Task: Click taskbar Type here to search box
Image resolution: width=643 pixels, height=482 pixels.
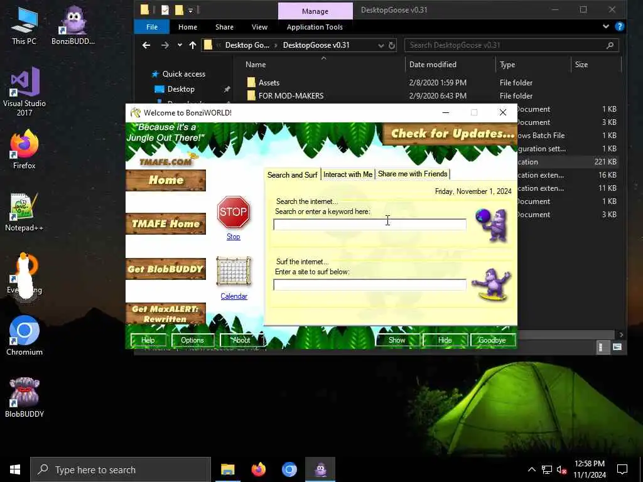Action: pos(121,469)
